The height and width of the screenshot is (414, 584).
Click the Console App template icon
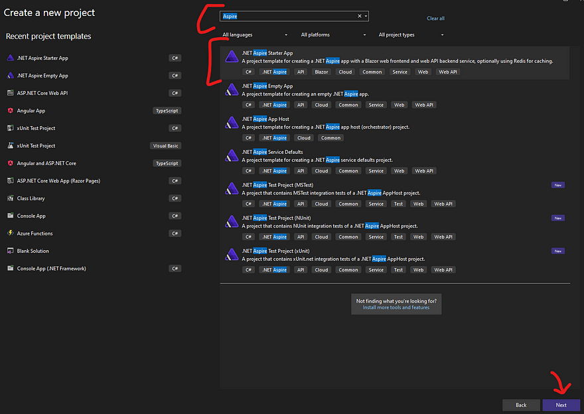click(x=11, y=216)
